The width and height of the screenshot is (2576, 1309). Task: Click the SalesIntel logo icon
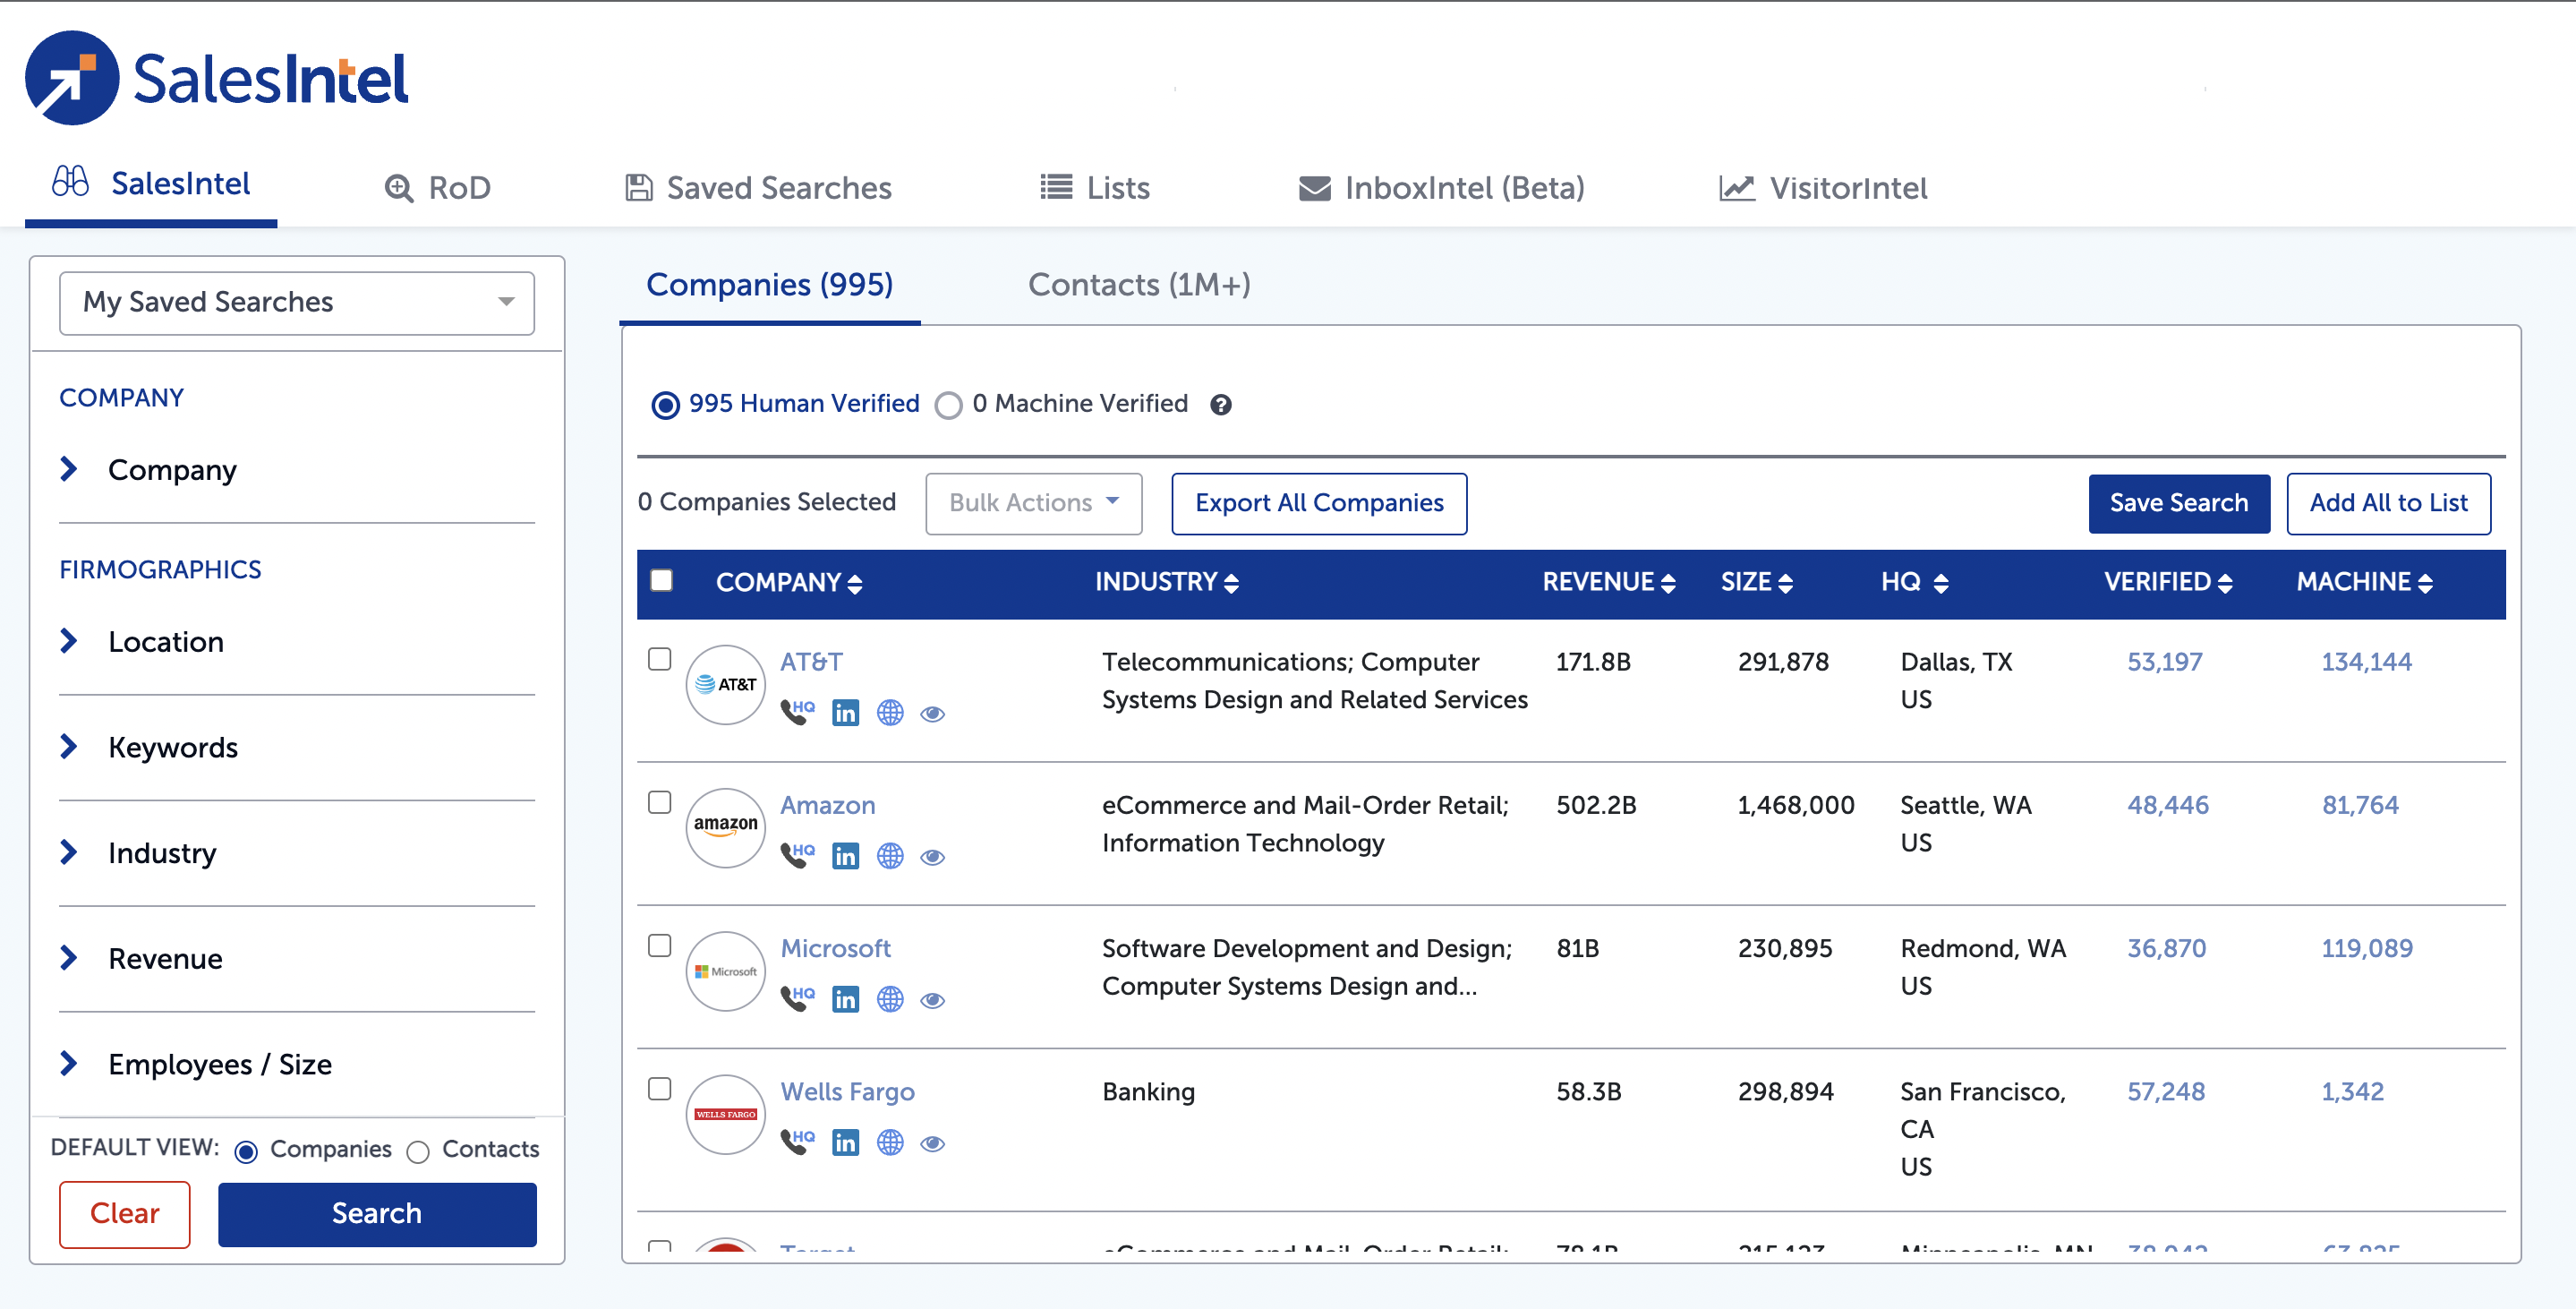(x=72, y=78)
